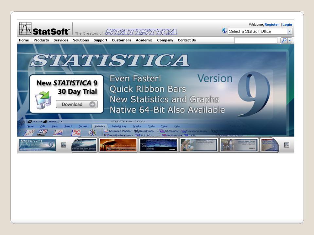Open the Company menu
Viewport: 314px width, 235px height.
coord(165,40)
